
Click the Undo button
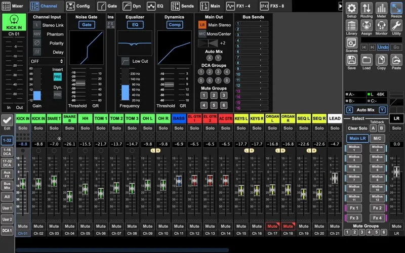tap(383, 47)
